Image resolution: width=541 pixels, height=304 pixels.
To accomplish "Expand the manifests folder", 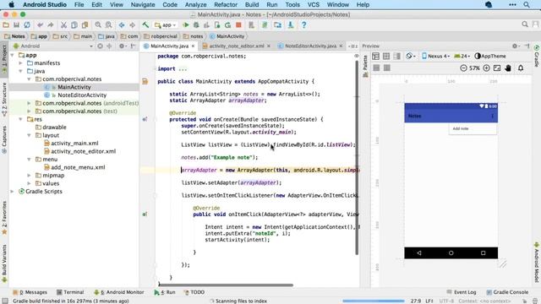I will [20, 63].
